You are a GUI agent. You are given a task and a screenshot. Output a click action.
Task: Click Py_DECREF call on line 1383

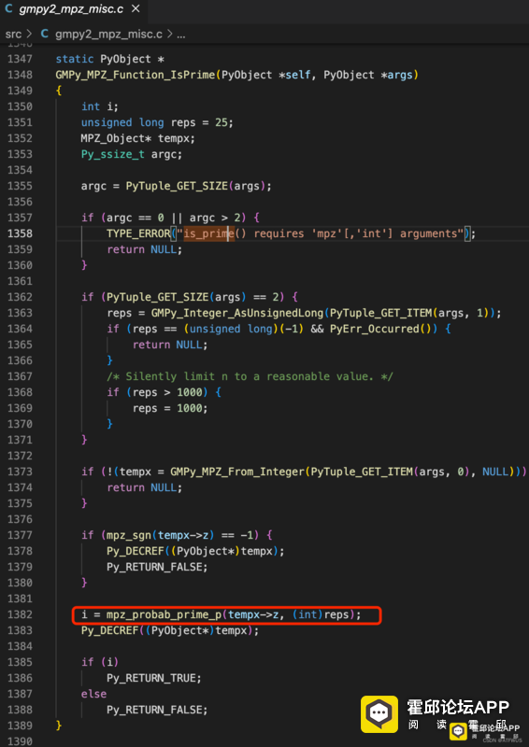click(x=170, y=630)
